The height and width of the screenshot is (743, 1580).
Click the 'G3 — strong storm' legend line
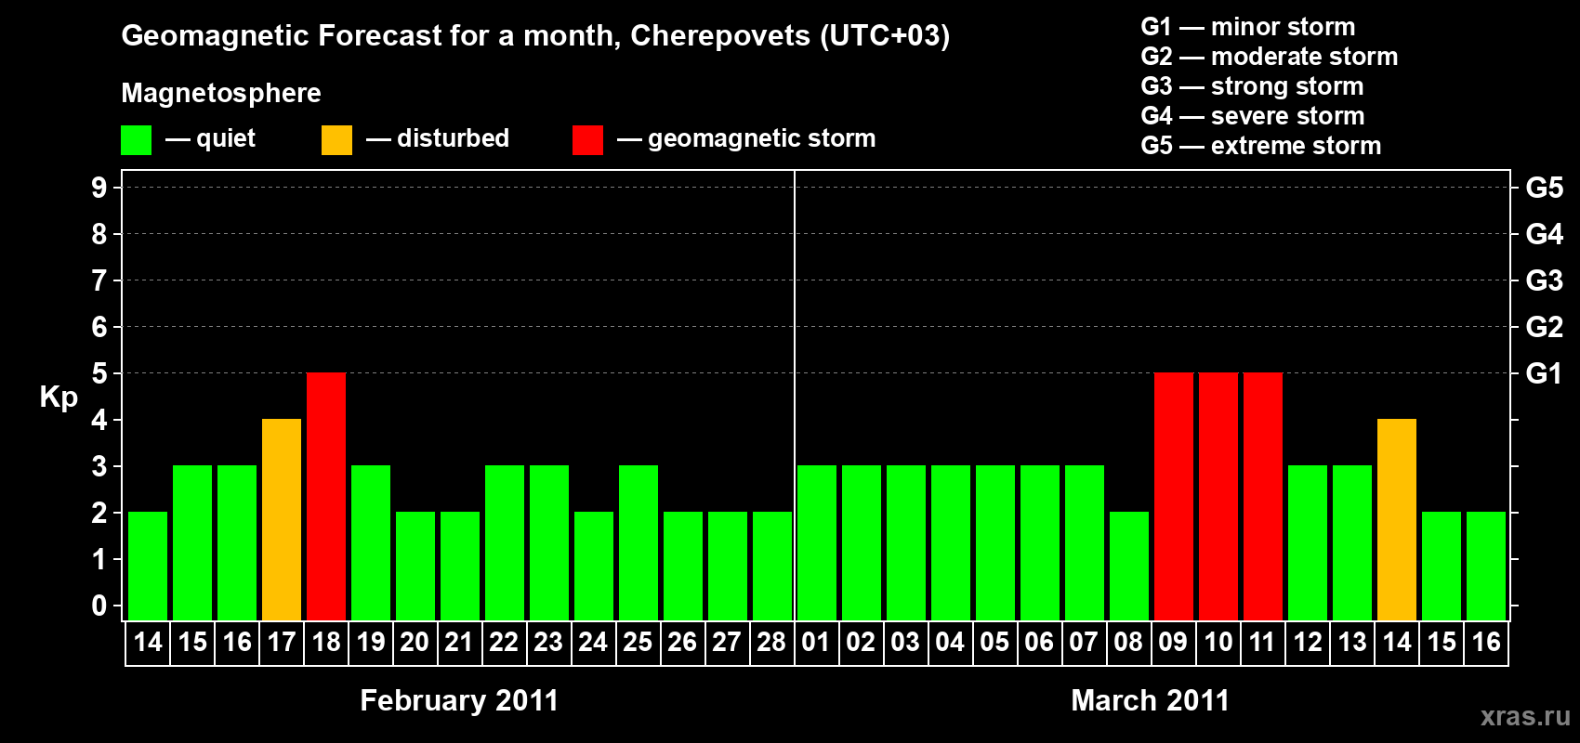click(x=1253, y=86)
